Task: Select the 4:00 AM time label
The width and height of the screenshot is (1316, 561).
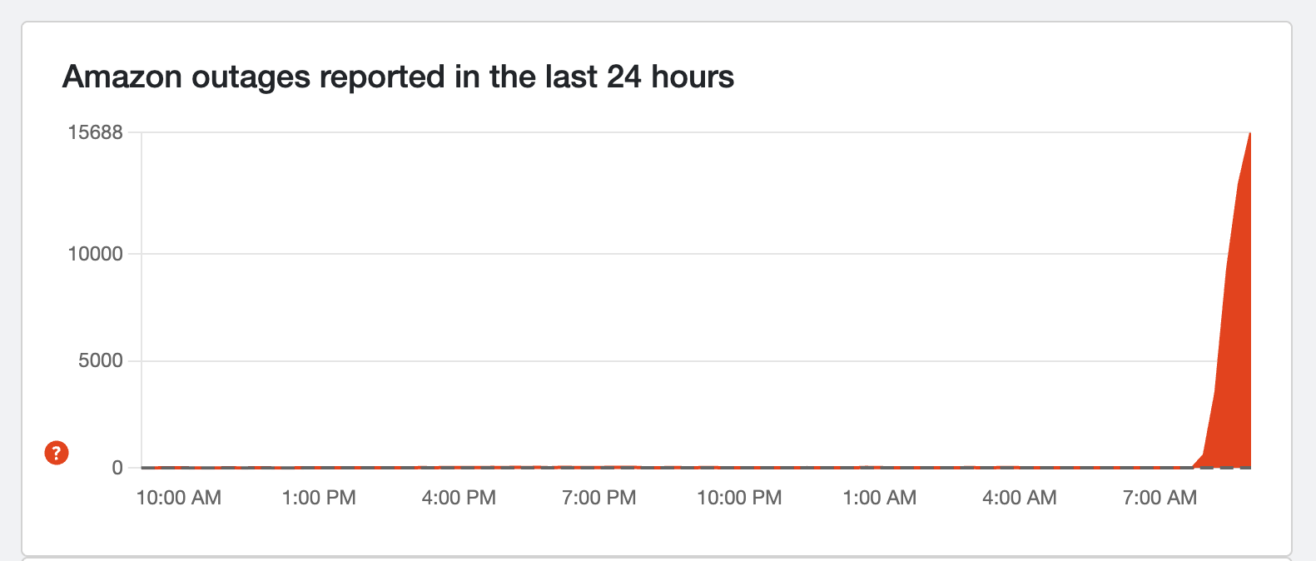Action: (x=1019, y=498)
